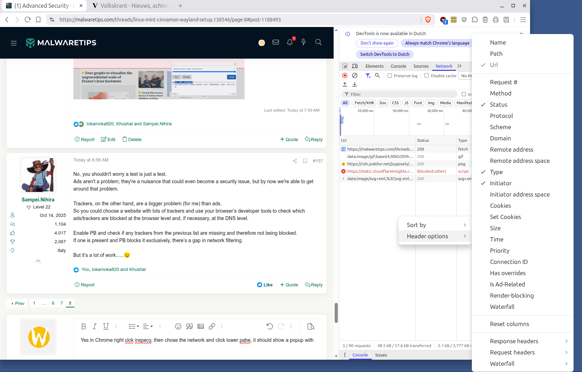
Task: Expand the Header options submenu
Action: click(435, 236)
